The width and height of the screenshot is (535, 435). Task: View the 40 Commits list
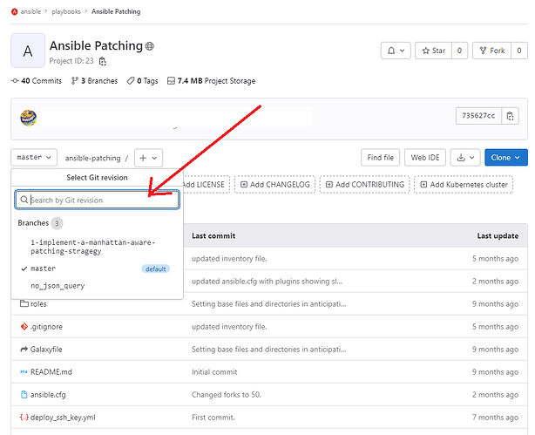click(37, 81)
